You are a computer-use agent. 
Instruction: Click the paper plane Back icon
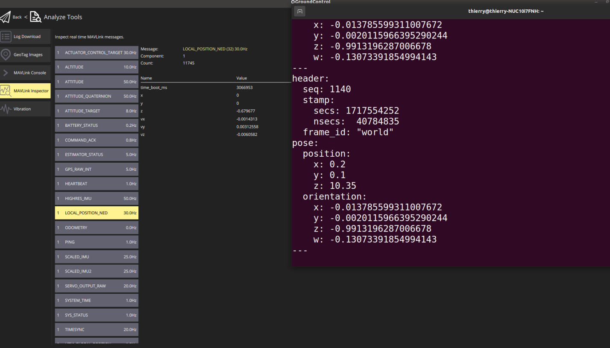pos(5,17)
